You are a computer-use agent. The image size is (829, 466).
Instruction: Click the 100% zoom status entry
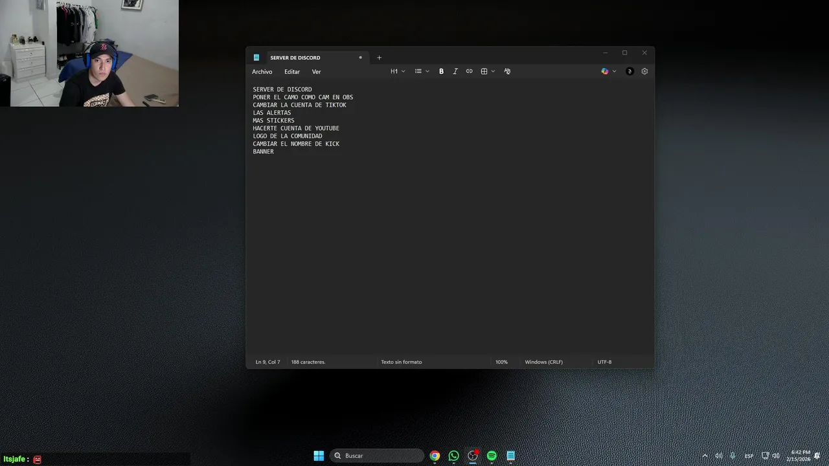[x=502, y=362]
